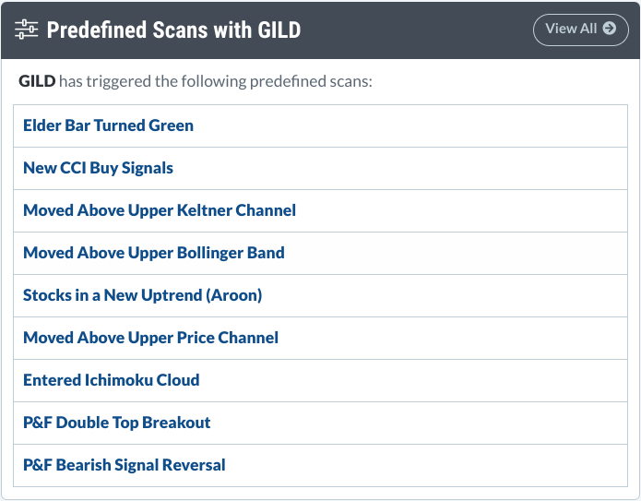
Task: Click empty dark header area left of View All
Action: click(x=417, y=30)
